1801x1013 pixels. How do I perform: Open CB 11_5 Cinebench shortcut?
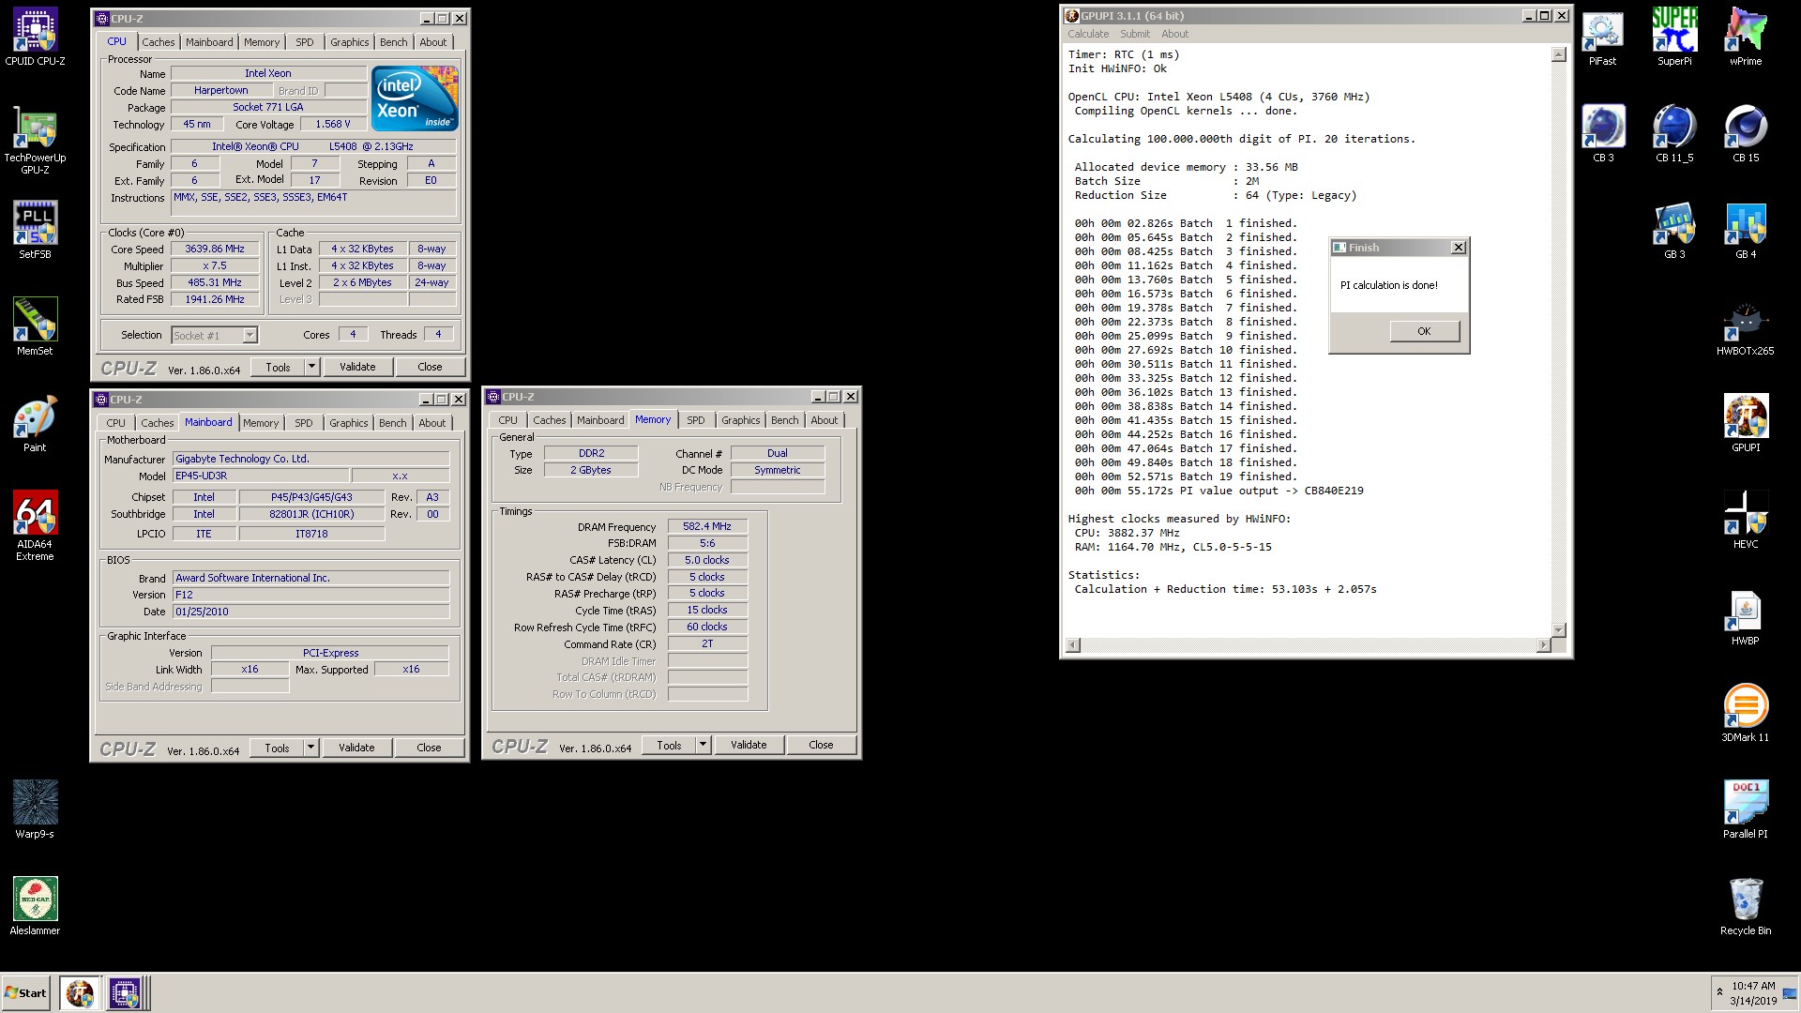(1674, 134)
